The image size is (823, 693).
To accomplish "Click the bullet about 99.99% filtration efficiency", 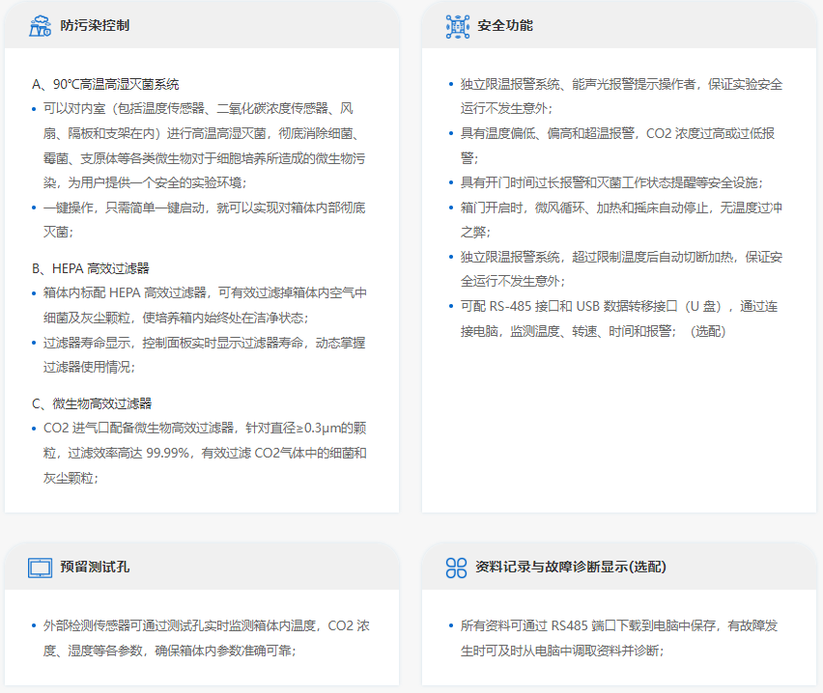I will click(x=204, y=453).
